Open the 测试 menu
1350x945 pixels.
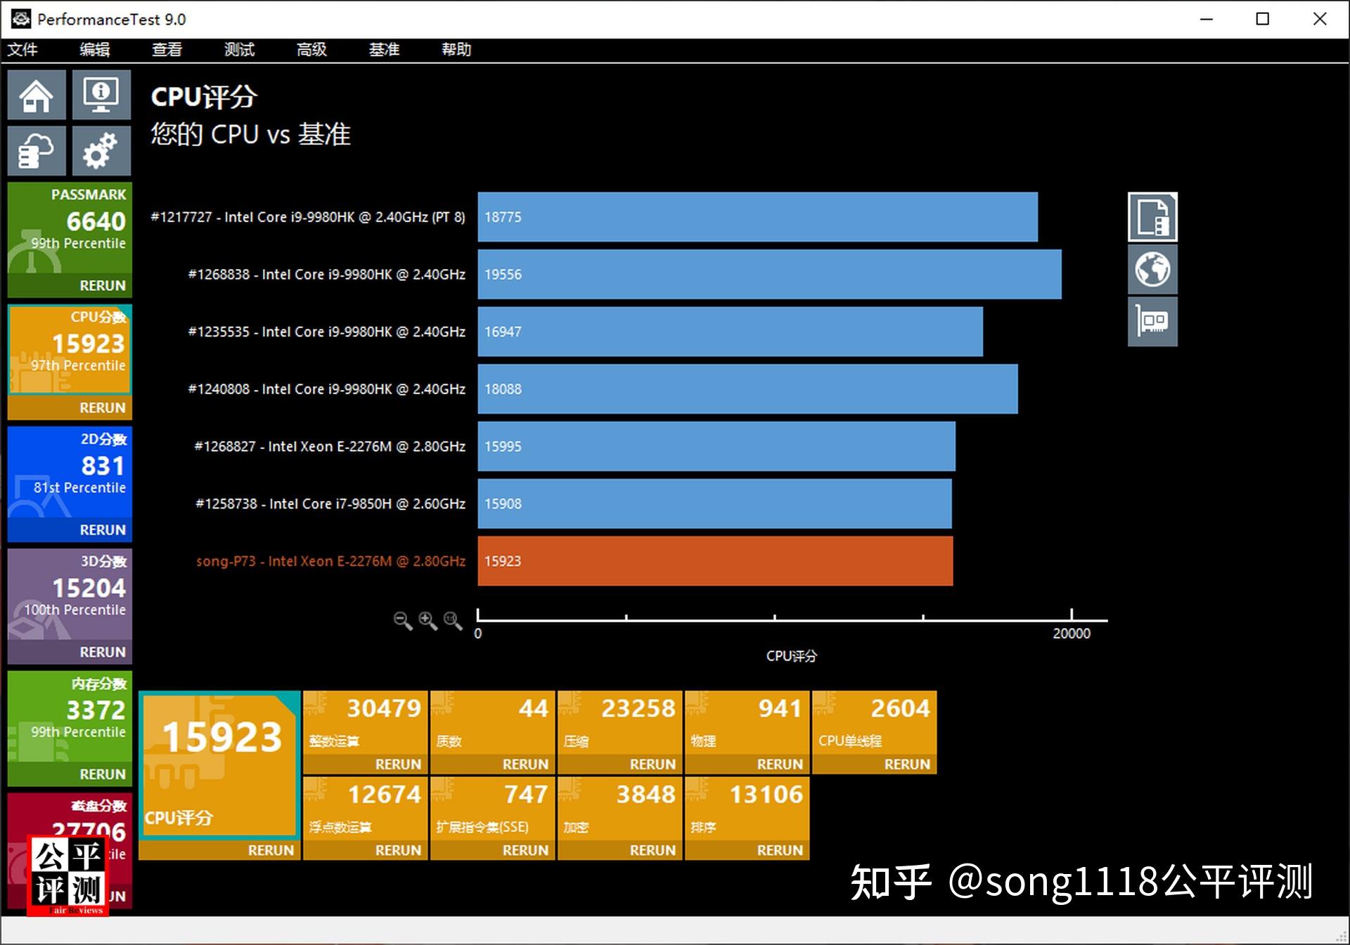click(240, 49)
